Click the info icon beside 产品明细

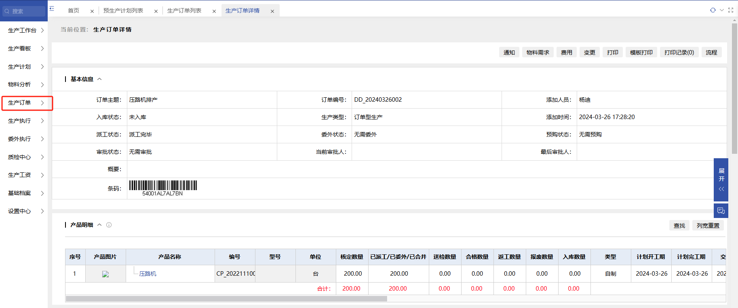pyautogui.click(x=109, y=225)
